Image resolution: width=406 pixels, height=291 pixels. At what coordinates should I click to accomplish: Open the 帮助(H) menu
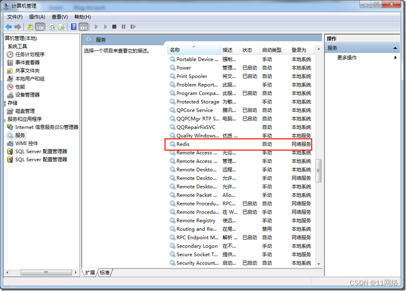click(x=82, y=17)
